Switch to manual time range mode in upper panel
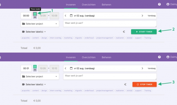The height and width of the screenshot is (105, 177). click(x=35, y=17)
